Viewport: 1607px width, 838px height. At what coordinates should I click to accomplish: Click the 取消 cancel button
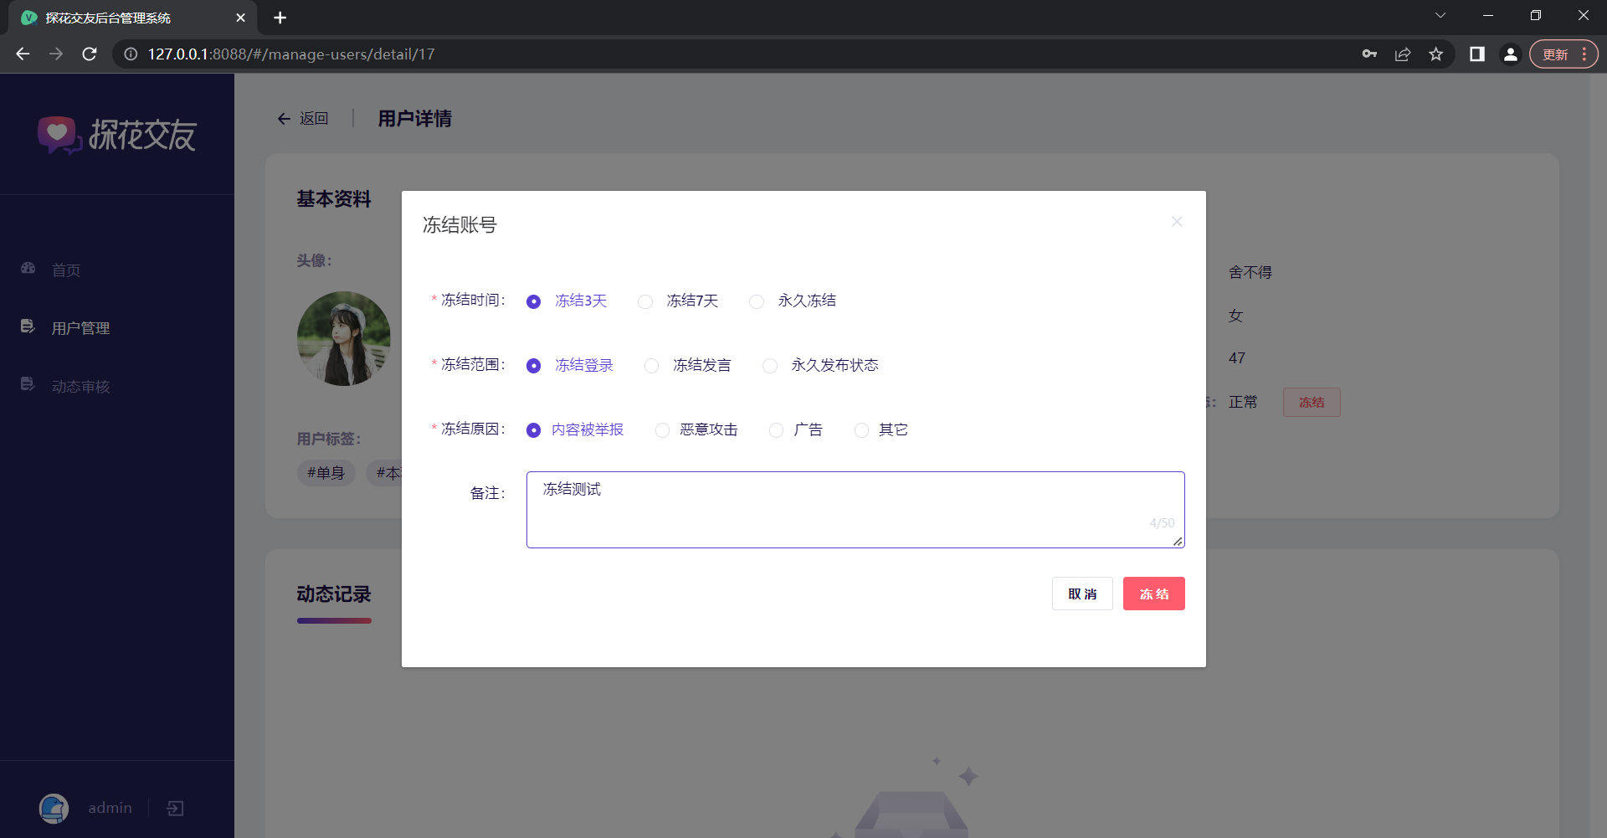pos(1082,594)
